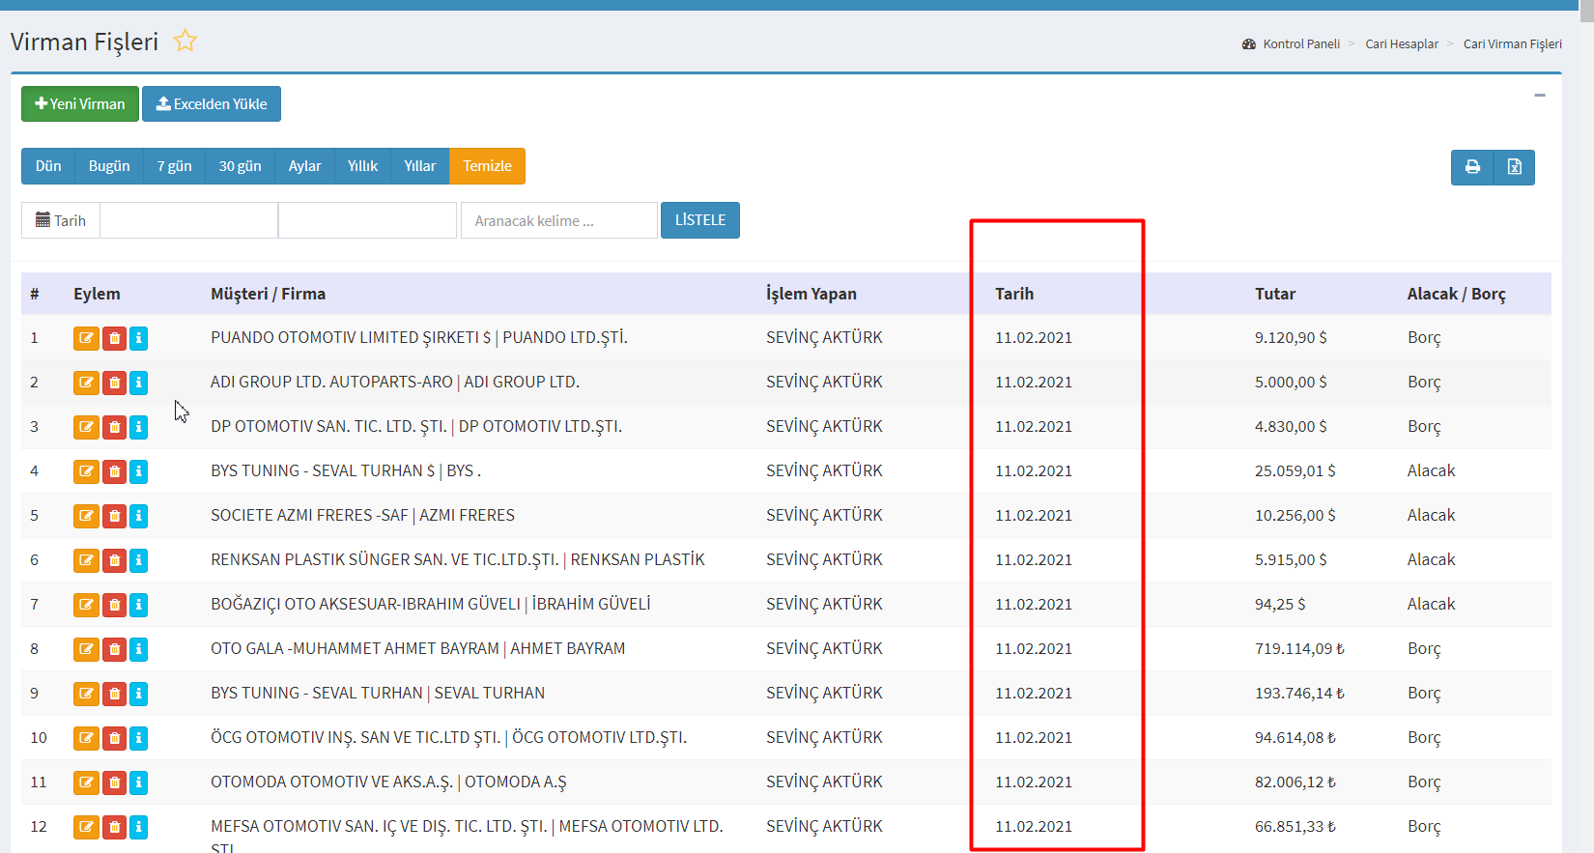Open Kontrol Paneli breadcrumb link
This screenshot has width=1594, height=853.
(x=1300, y=44)
